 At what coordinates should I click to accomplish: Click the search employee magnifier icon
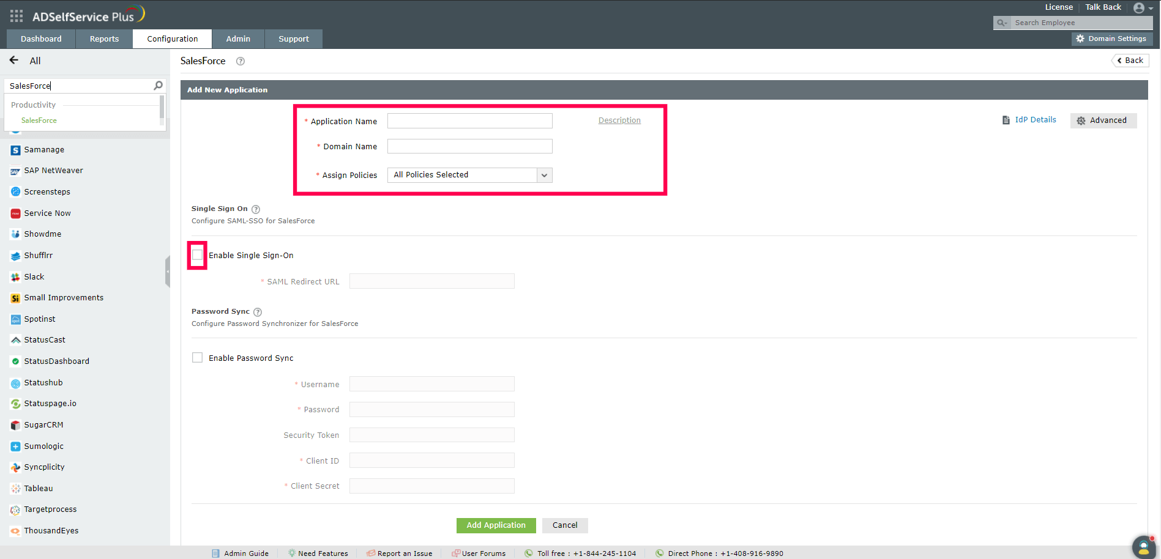pyautogui.click(x=1002, y=23)
